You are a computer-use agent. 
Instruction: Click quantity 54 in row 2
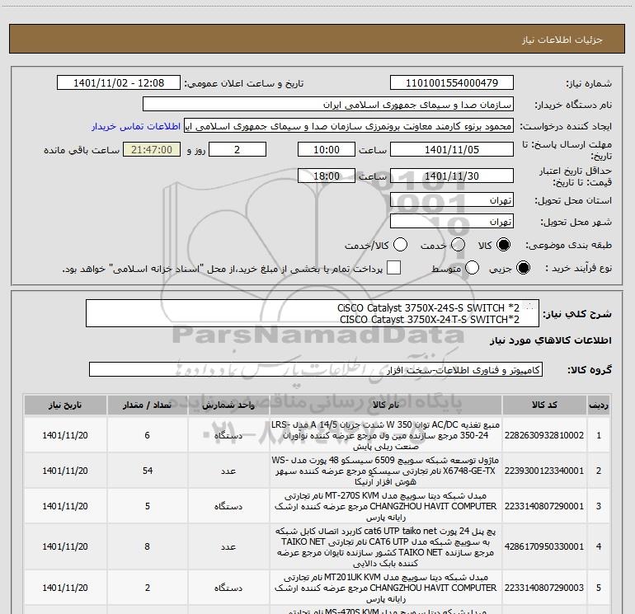148,471
